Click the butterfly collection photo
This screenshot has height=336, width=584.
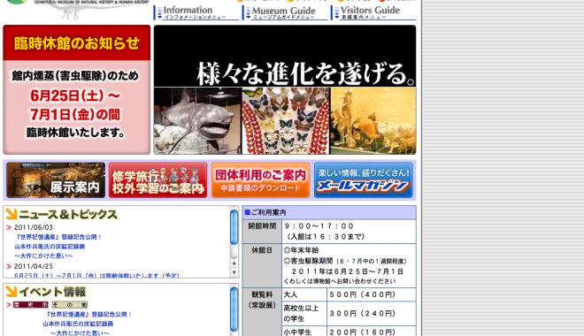pyautogui.click(x=286, y=121)
